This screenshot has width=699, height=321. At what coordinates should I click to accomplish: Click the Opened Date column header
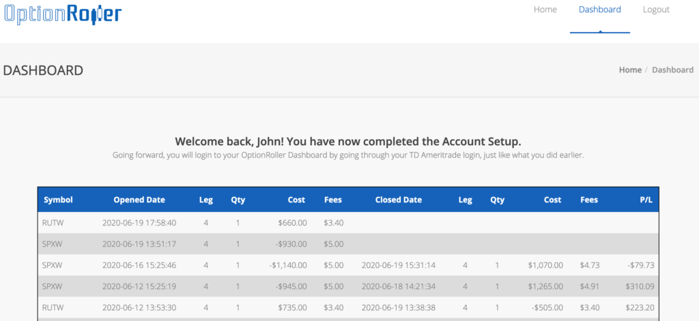139,200
